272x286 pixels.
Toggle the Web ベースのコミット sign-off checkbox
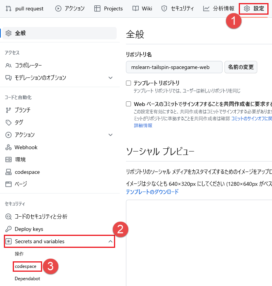[129, 104]
